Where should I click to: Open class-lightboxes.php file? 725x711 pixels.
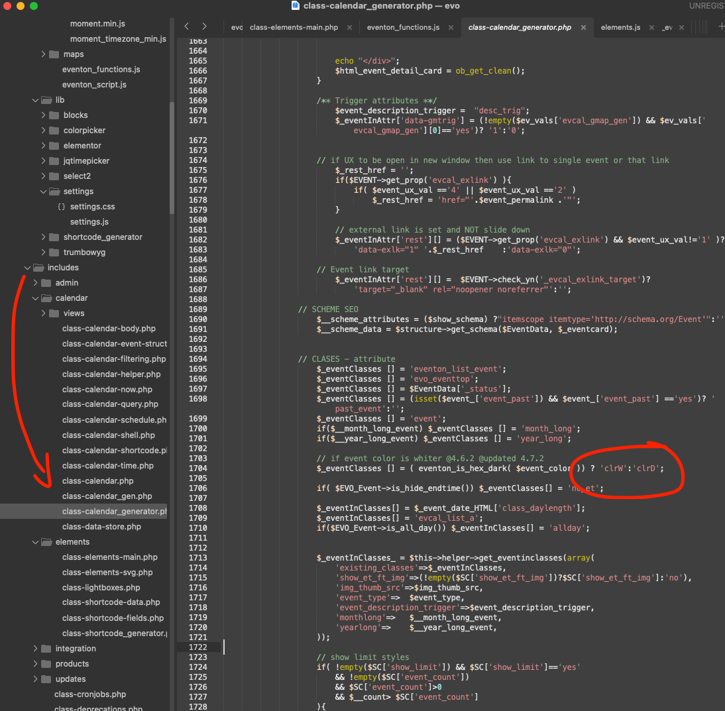[101, 588]
